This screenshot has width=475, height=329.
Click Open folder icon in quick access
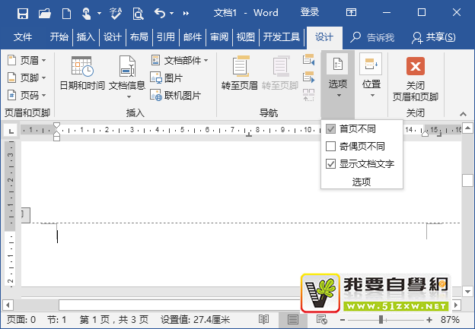(x=45, y=13)
